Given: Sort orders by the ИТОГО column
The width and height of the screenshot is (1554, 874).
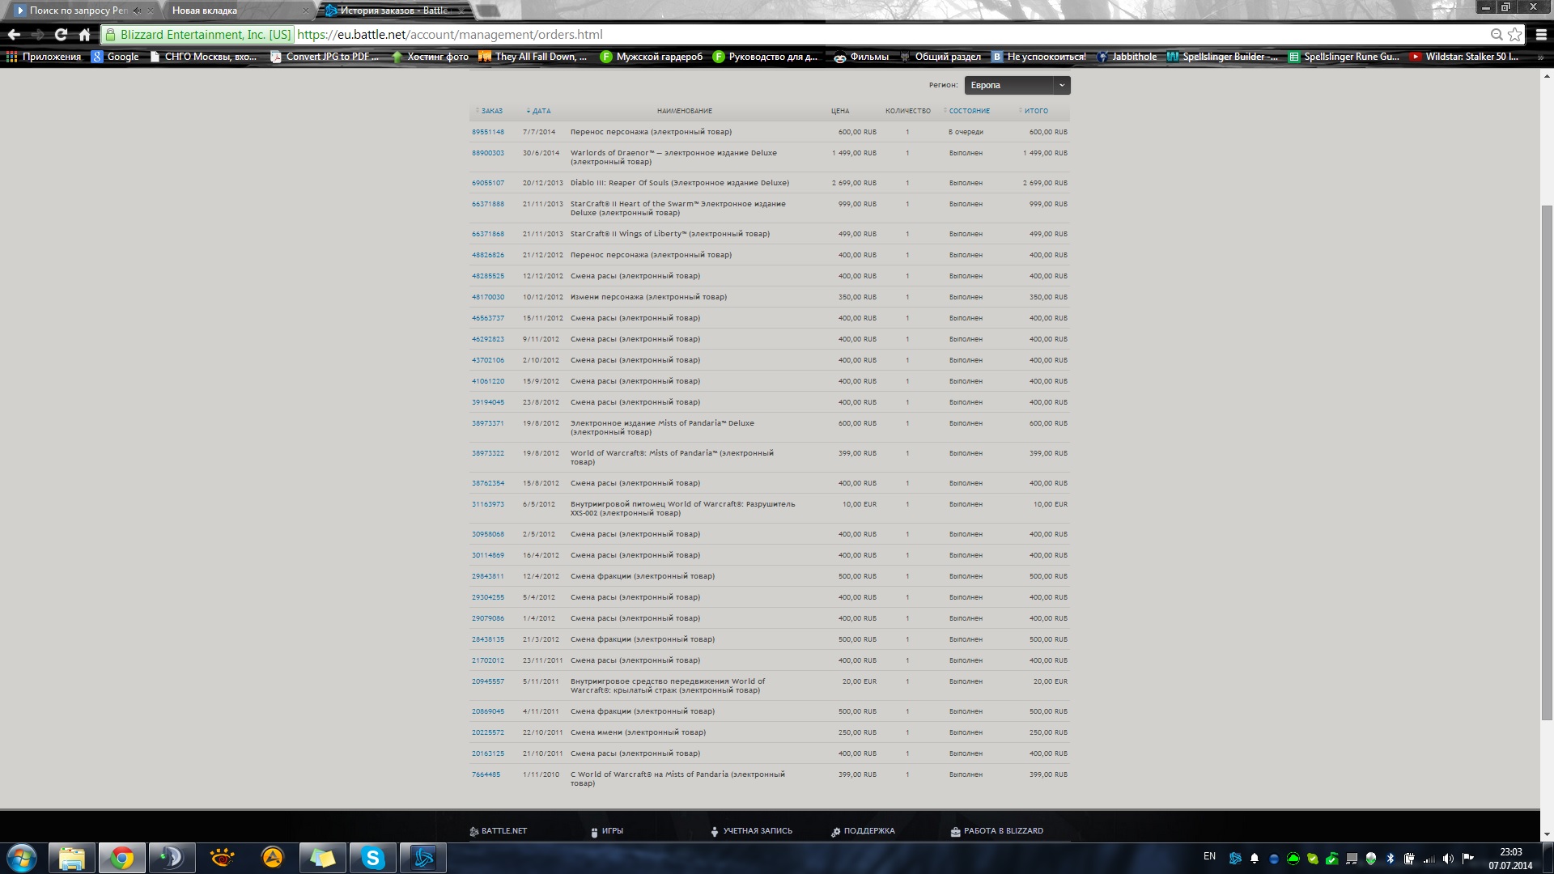Looking at the screenshot, I should pyautogui.click(x=1034, y=111).
